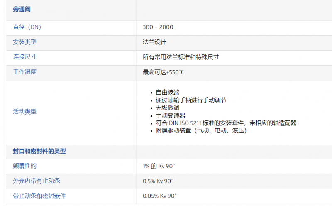
Task: Click the 0.05% Kv 90° value
Action: 159,196
